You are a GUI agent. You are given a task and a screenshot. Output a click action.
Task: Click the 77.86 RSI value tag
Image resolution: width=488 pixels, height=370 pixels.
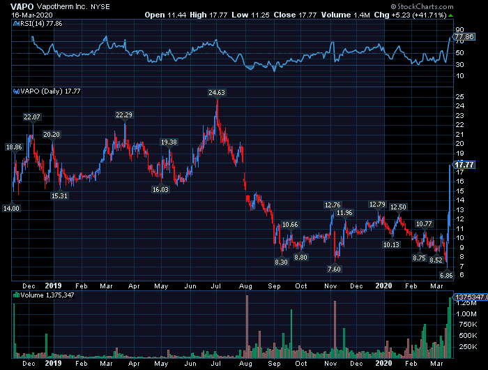click(464, 37)
